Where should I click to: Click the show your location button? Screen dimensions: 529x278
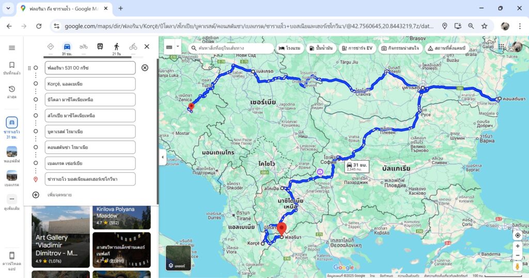coord(517,235)
